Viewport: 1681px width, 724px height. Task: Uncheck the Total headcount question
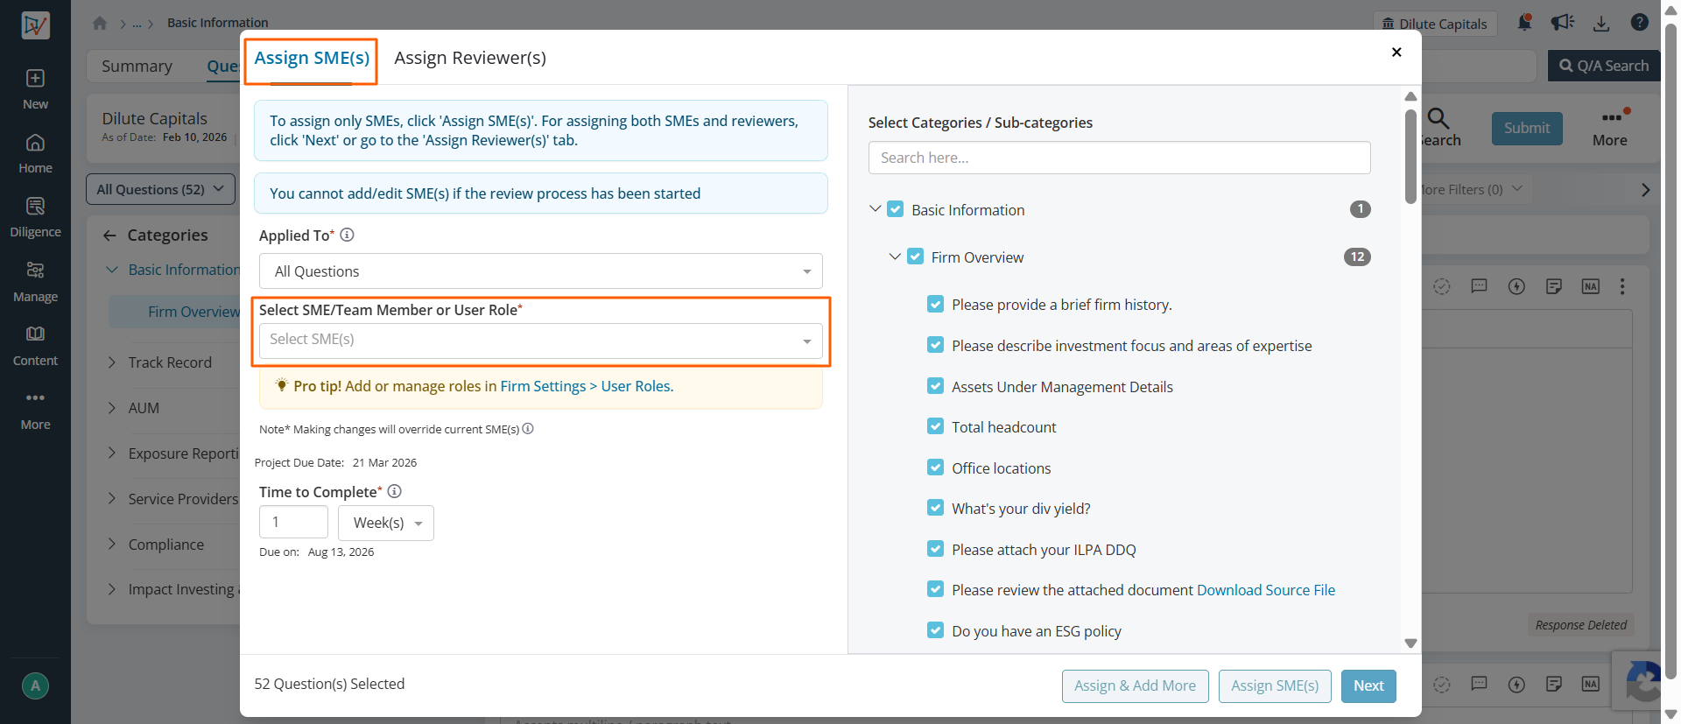936,426
